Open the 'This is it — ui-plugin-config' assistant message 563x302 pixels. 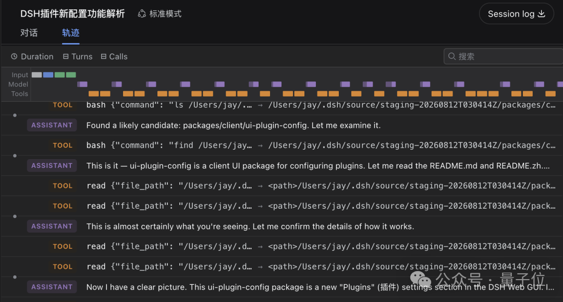281,166
